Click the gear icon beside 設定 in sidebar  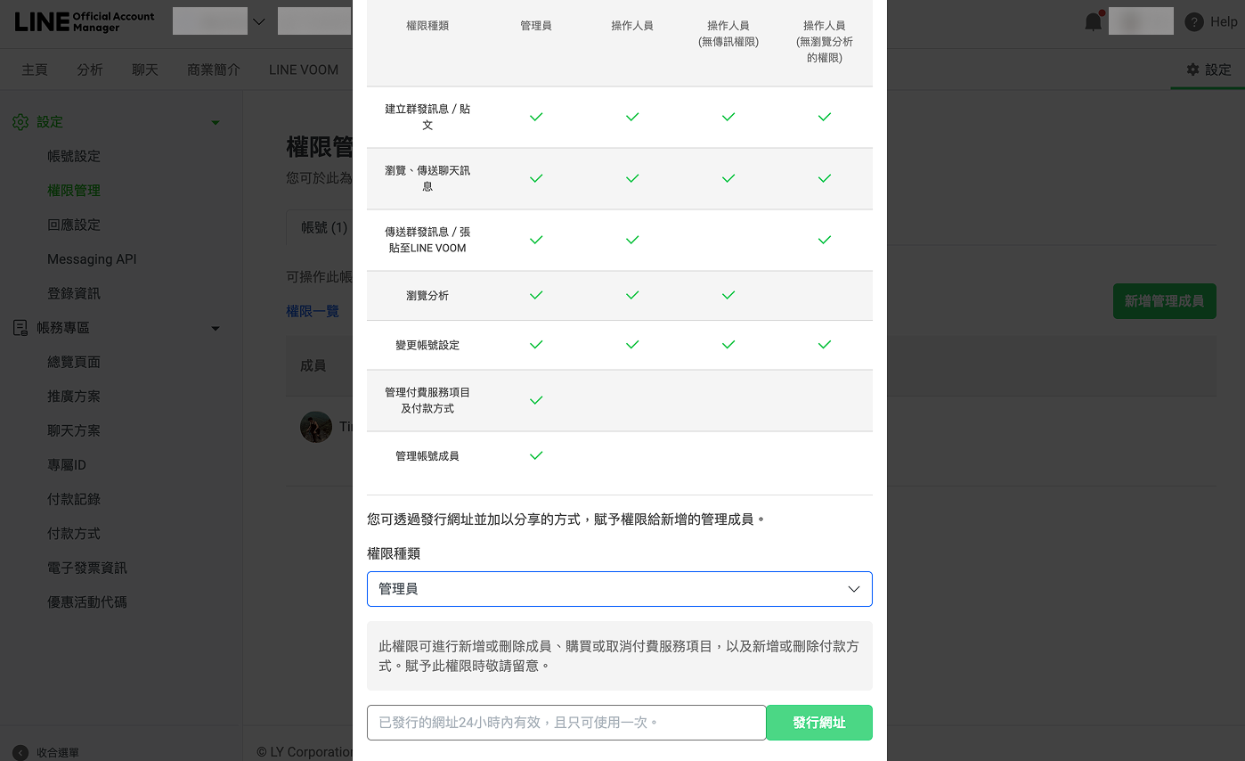click(20, 122)
